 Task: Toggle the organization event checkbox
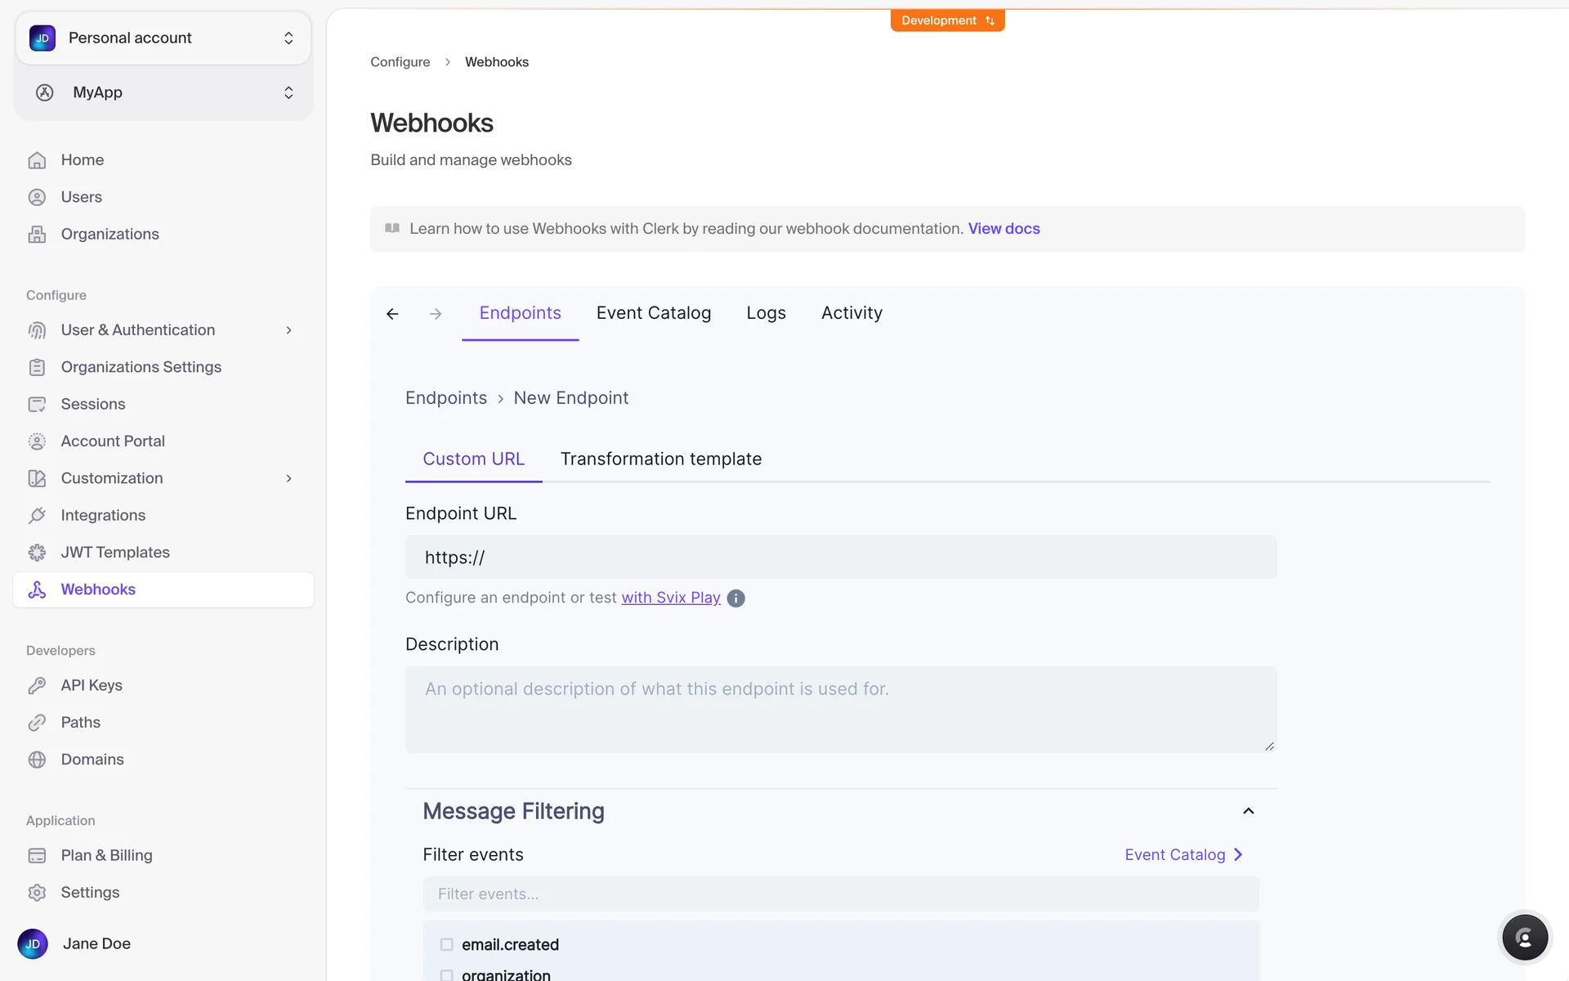click(x=446, y=975)
